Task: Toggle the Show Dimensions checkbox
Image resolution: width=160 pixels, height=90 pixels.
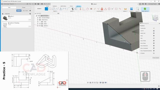Action: 154,46
